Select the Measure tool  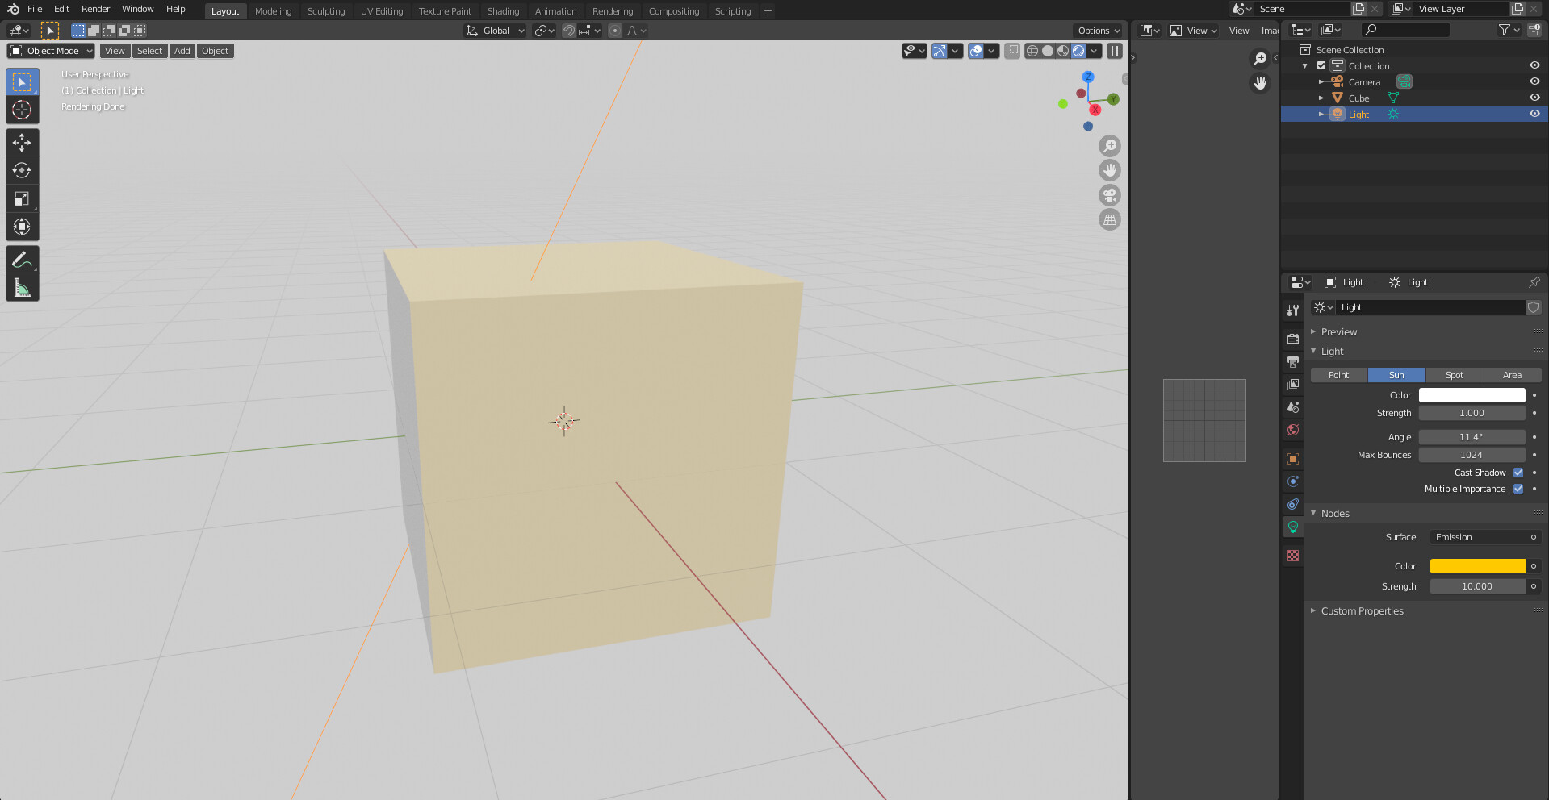(x=22, y=288)
